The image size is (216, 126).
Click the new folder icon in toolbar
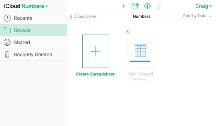(135, 6)
